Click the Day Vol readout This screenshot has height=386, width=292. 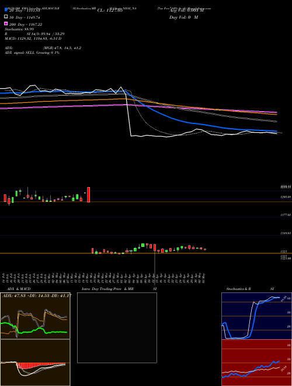tap(183, 17)
